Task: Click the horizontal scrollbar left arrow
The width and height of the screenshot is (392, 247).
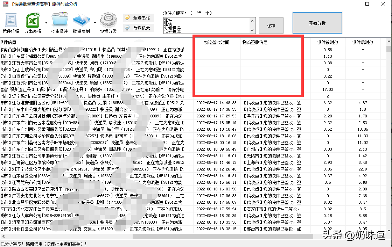Action: click(x=3, y=236)
